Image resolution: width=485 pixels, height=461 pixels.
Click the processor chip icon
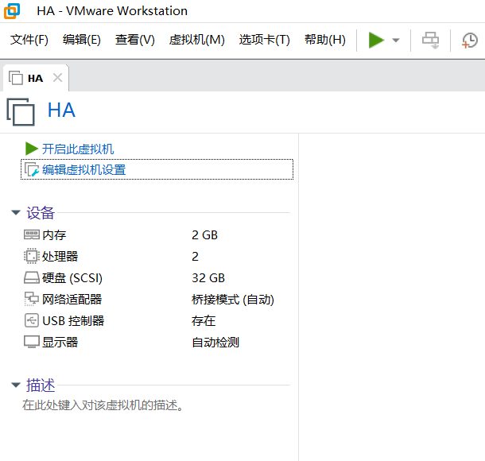32,256
